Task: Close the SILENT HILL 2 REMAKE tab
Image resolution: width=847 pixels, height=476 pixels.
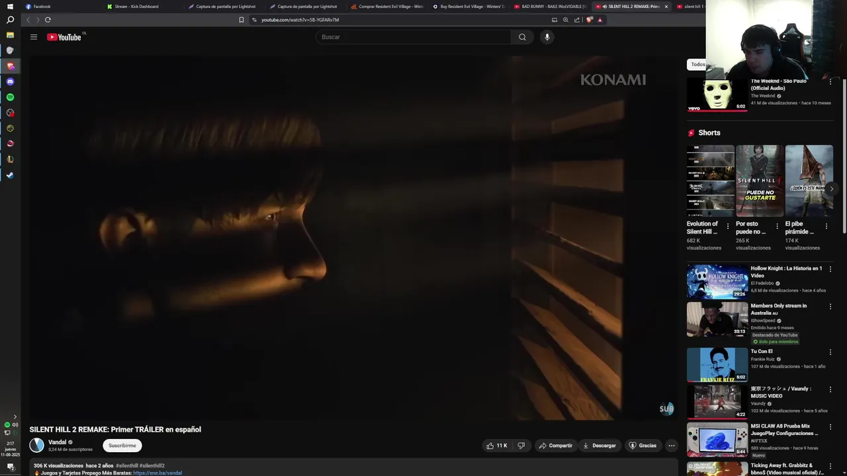Action: (x=666, y=7)
